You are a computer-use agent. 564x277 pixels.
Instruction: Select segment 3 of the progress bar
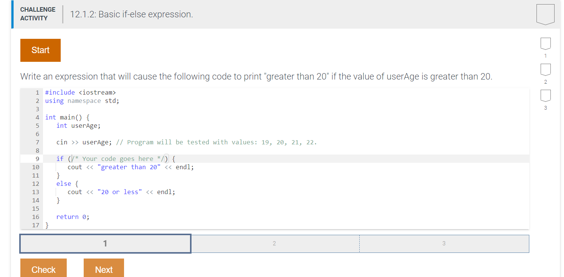coord(444,243)
